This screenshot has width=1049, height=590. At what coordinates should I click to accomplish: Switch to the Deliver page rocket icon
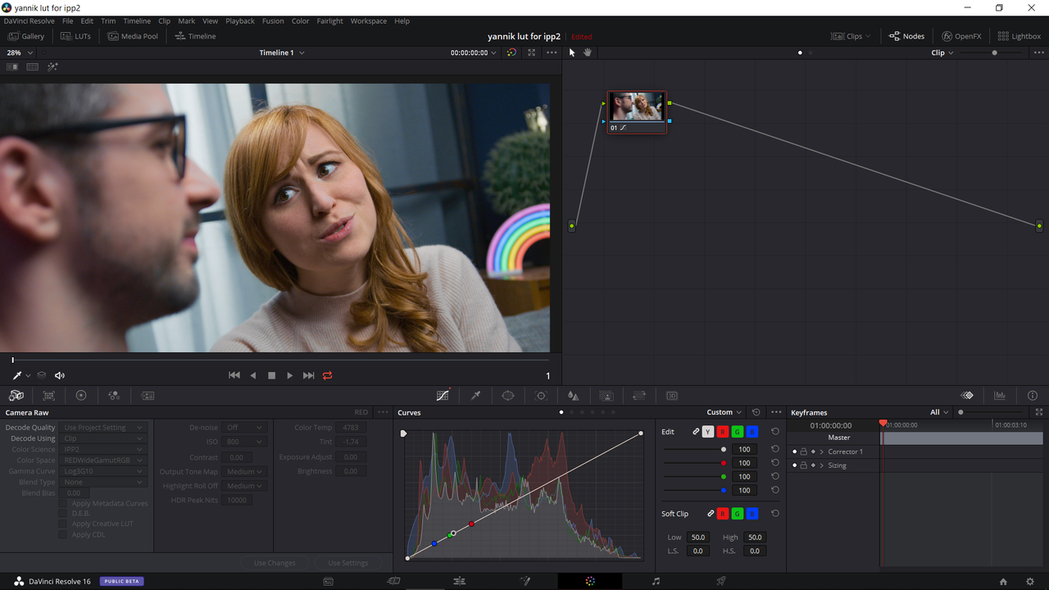[721, 581]
